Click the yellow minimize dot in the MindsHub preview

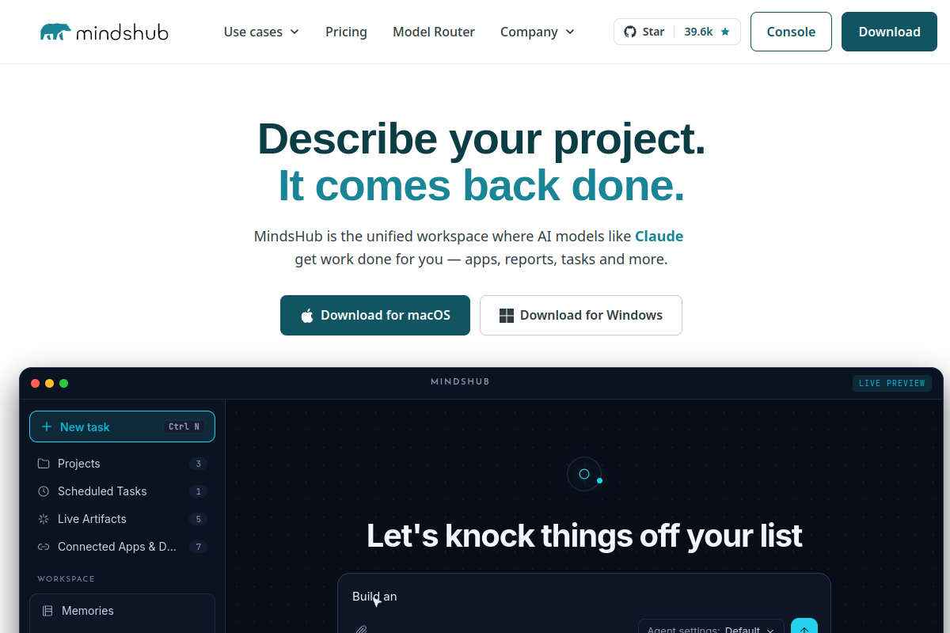click(x=49, y=383)
